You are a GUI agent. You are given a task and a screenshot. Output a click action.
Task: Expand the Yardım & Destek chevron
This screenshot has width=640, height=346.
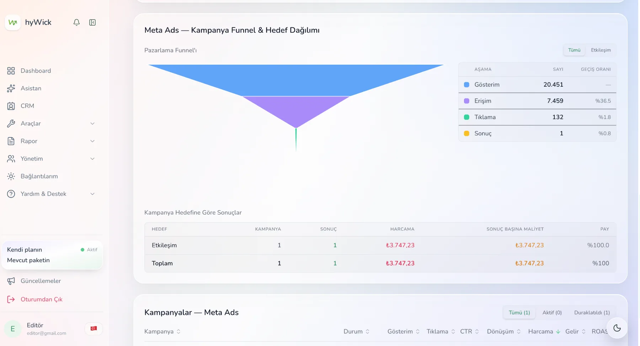pos(92,194)
